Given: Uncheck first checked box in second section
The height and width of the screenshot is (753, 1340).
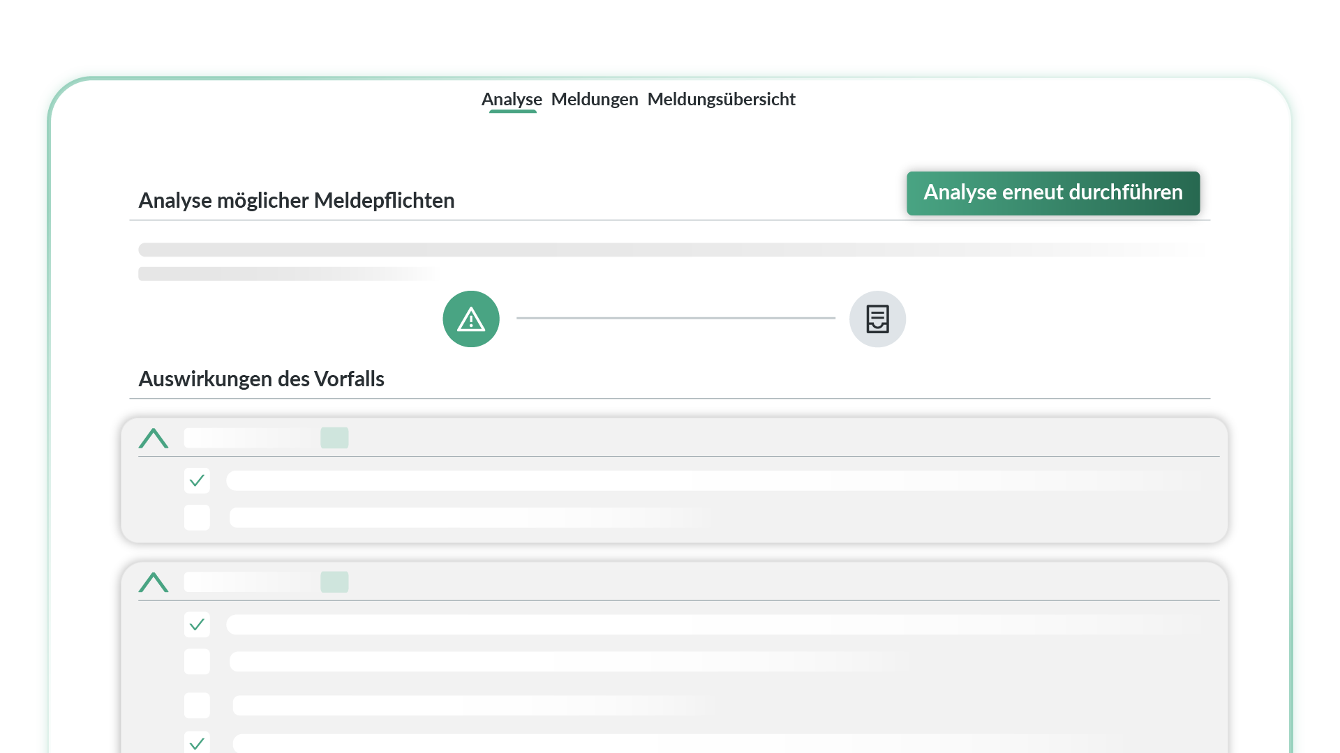Looking at the screenshot, I should pyautogui.click(x=197, y=625).
